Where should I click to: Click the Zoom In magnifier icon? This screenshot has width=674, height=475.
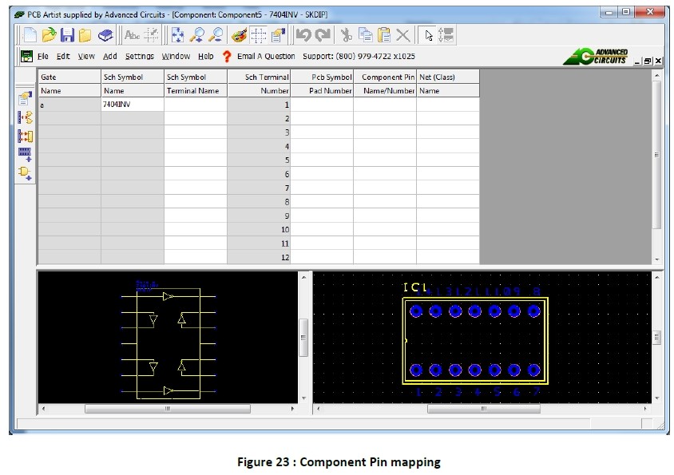pos(197,34)
